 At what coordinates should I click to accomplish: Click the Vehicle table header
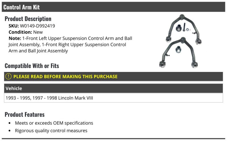[x=113, y=88]
